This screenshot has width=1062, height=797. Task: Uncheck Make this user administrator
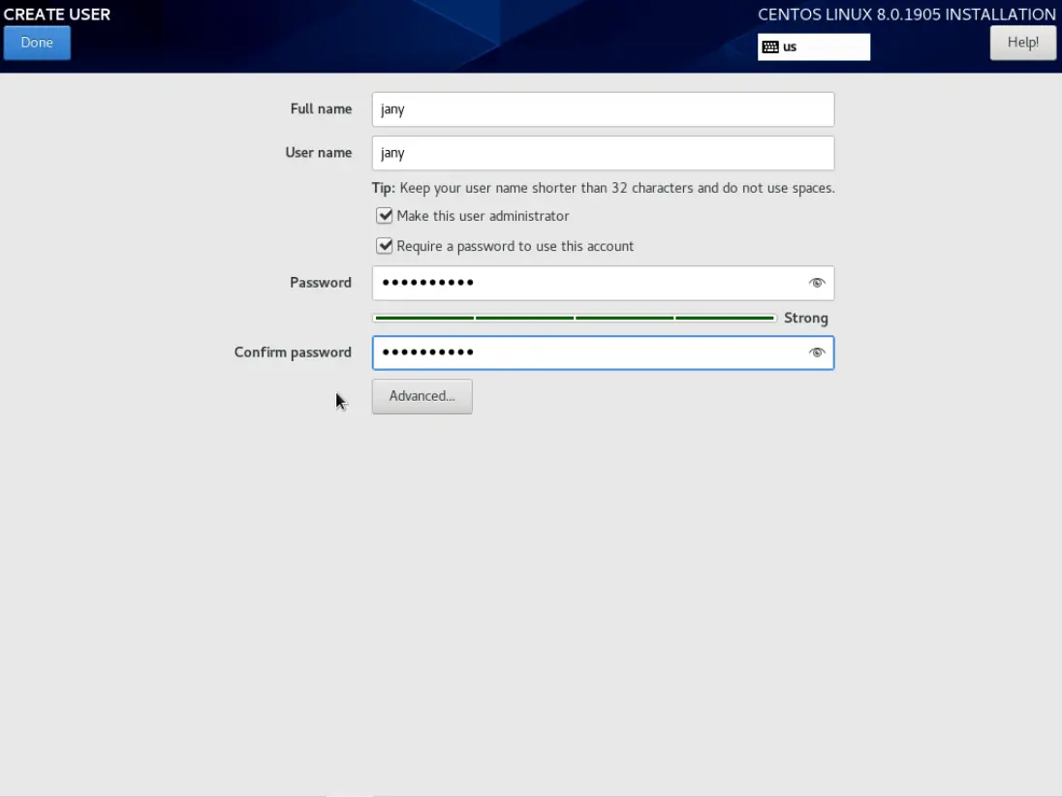click(384, 215)
